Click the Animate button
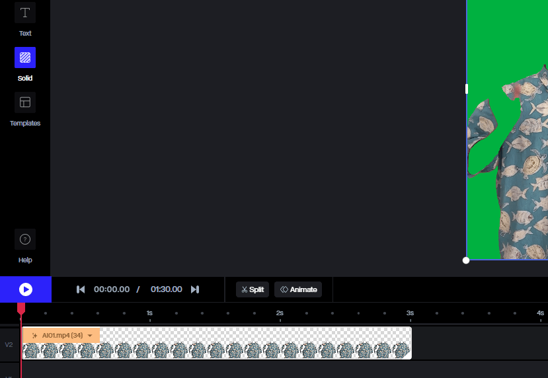This screenshot has height=378, width=548. coord(298,289)
